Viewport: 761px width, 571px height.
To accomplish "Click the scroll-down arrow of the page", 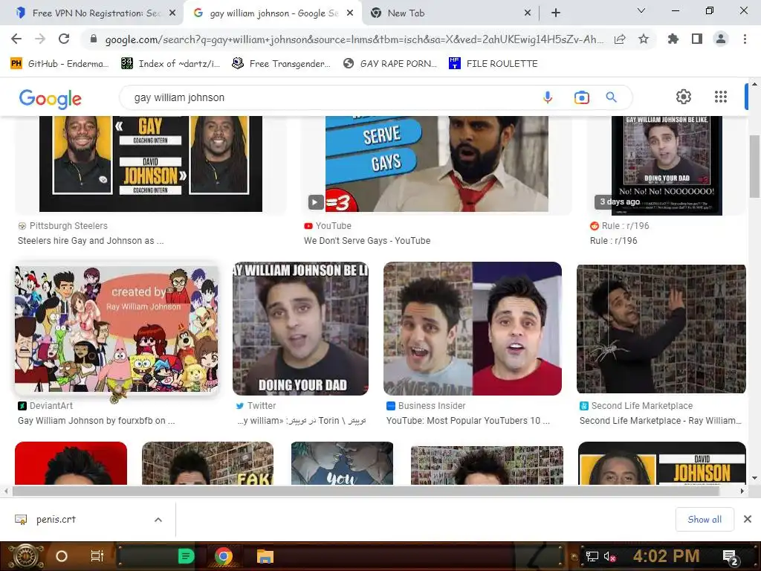I will [x=754, y=478].
